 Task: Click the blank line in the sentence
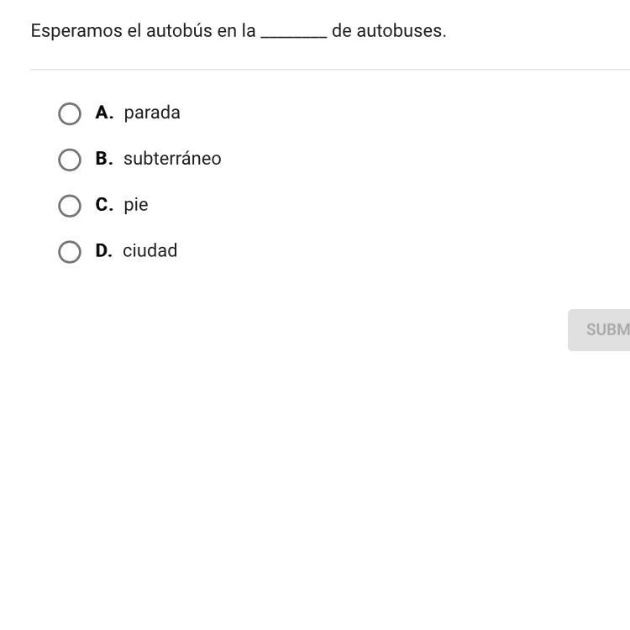[294, 34]
